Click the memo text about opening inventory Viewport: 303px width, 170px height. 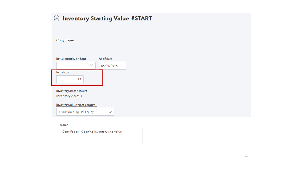pyautogui.click(x=92, y=132)
